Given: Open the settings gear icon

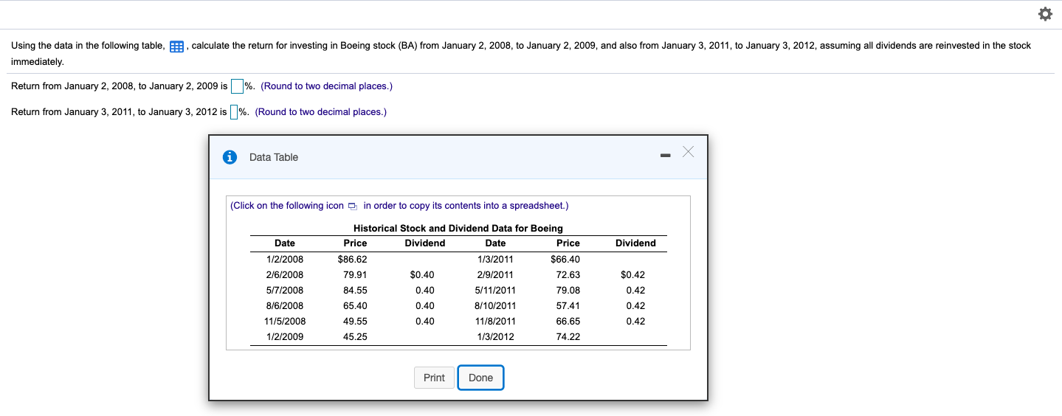Looking at the screenshot, I should [1044, 14].
